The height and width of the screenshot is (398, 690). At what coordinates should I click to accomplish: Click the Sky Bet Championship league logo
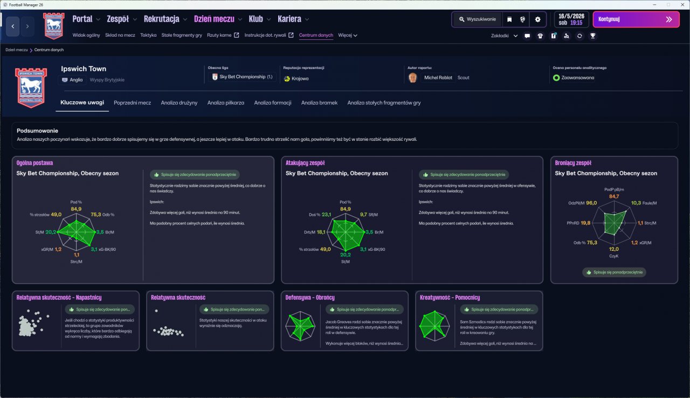click(214, 77)
